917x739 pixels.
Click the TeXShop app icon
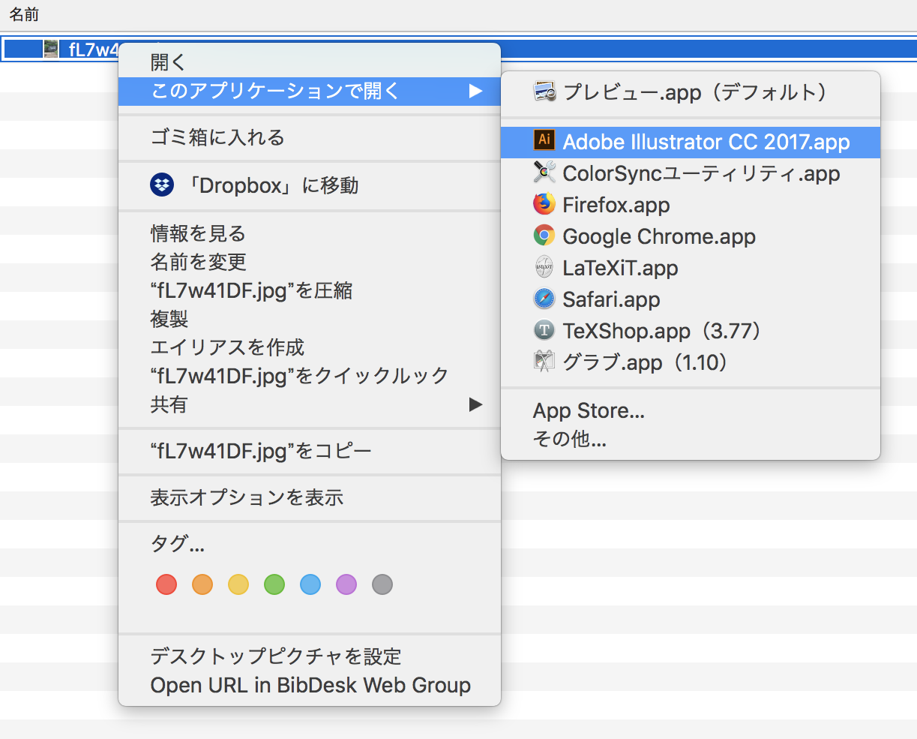[544, 330]
